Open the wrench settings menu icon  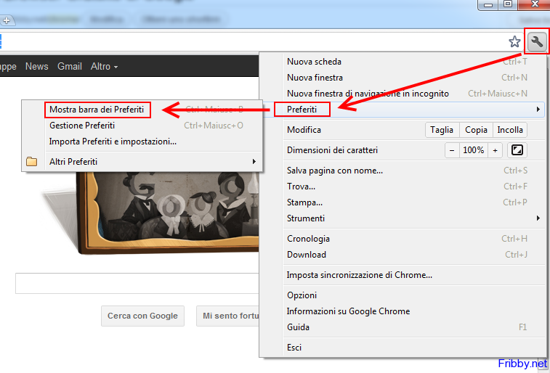pos(536,41)
